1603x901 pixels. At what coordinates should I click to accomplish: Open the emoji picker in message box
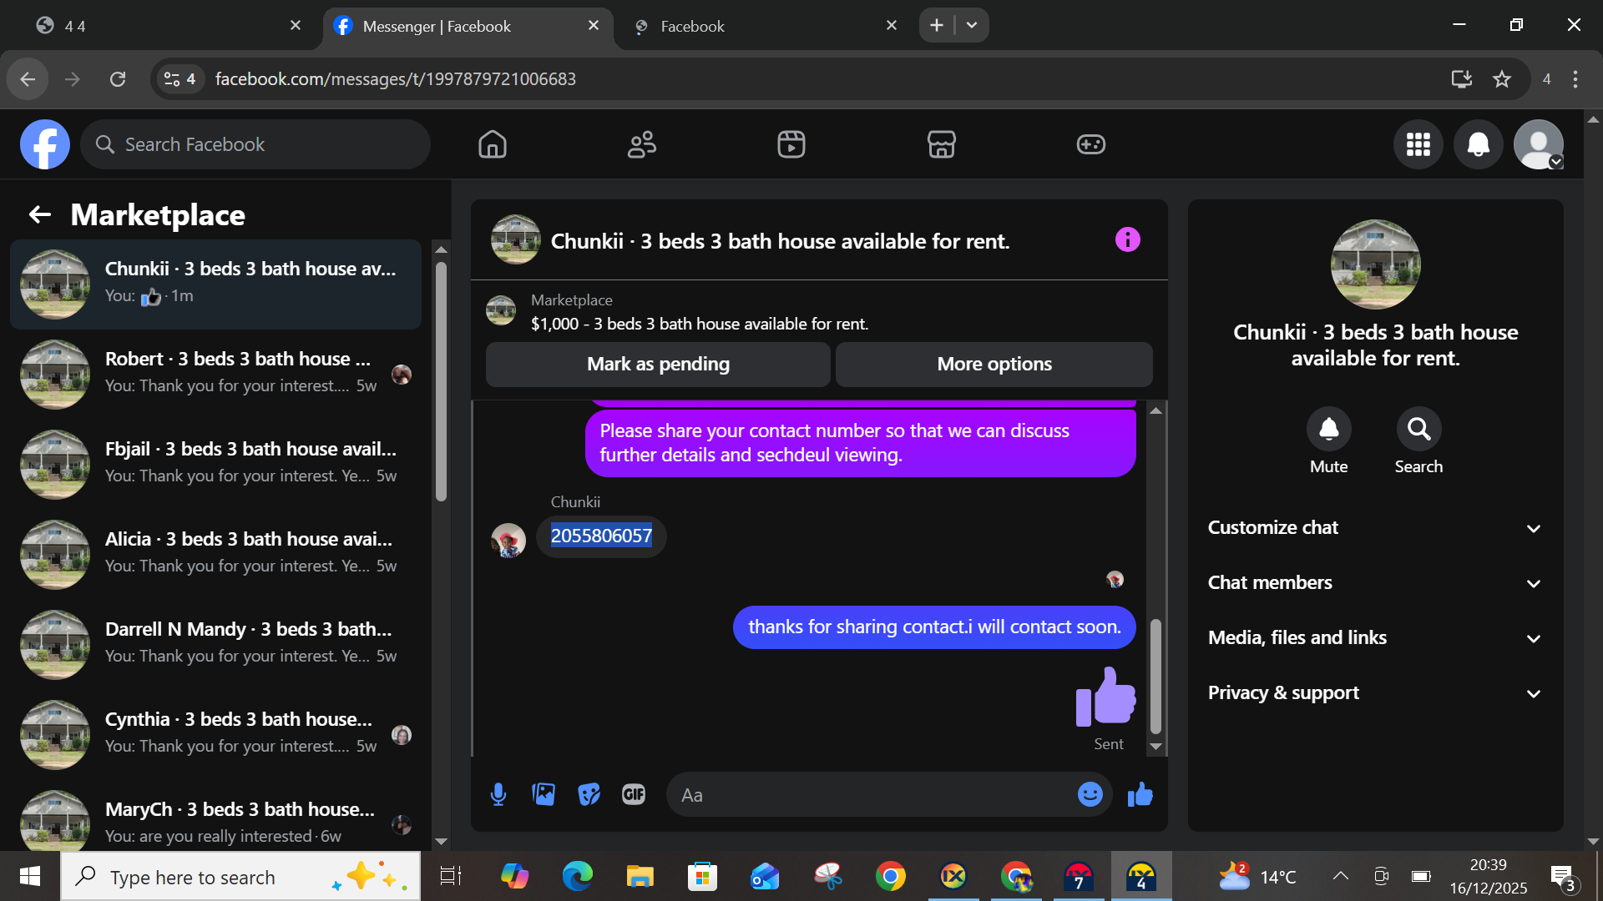(1090, 795)
